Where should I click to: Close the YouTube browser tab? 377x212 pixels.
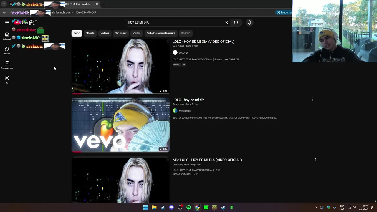coord(97,4)
